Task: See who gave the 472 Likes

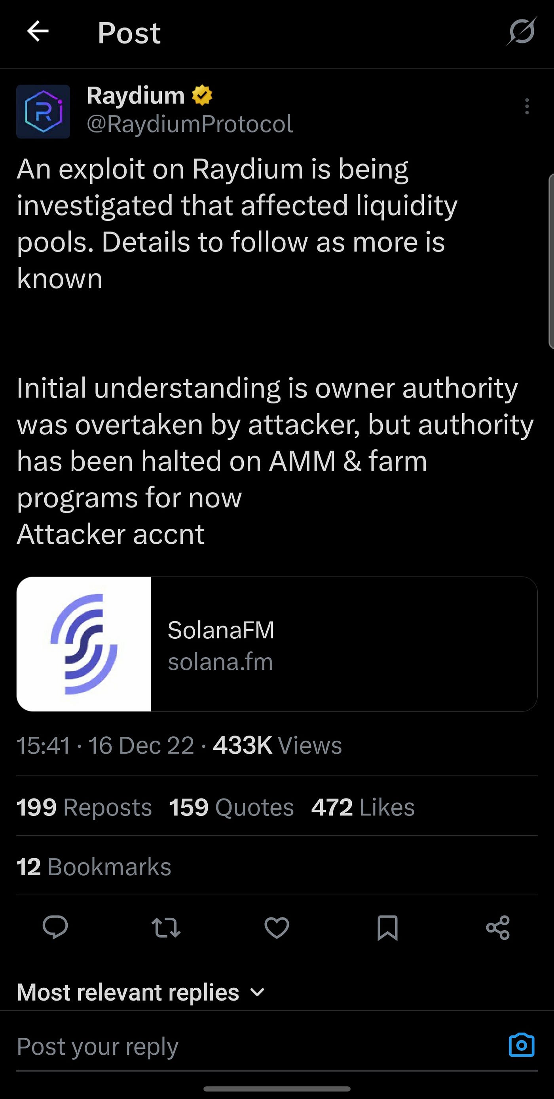Action: [362, 807]
